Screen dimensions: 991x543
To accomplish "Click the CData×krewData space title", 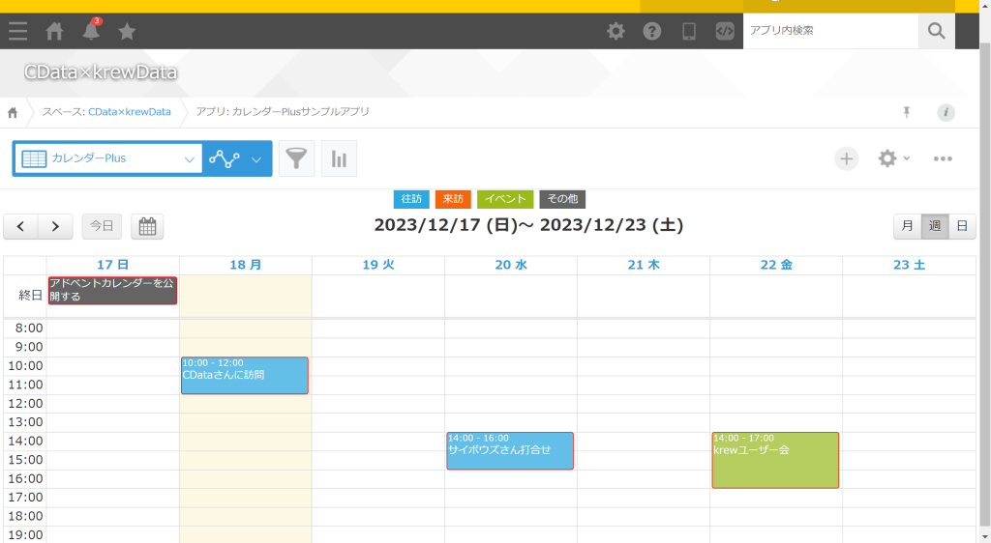I will tap(101, 71).
